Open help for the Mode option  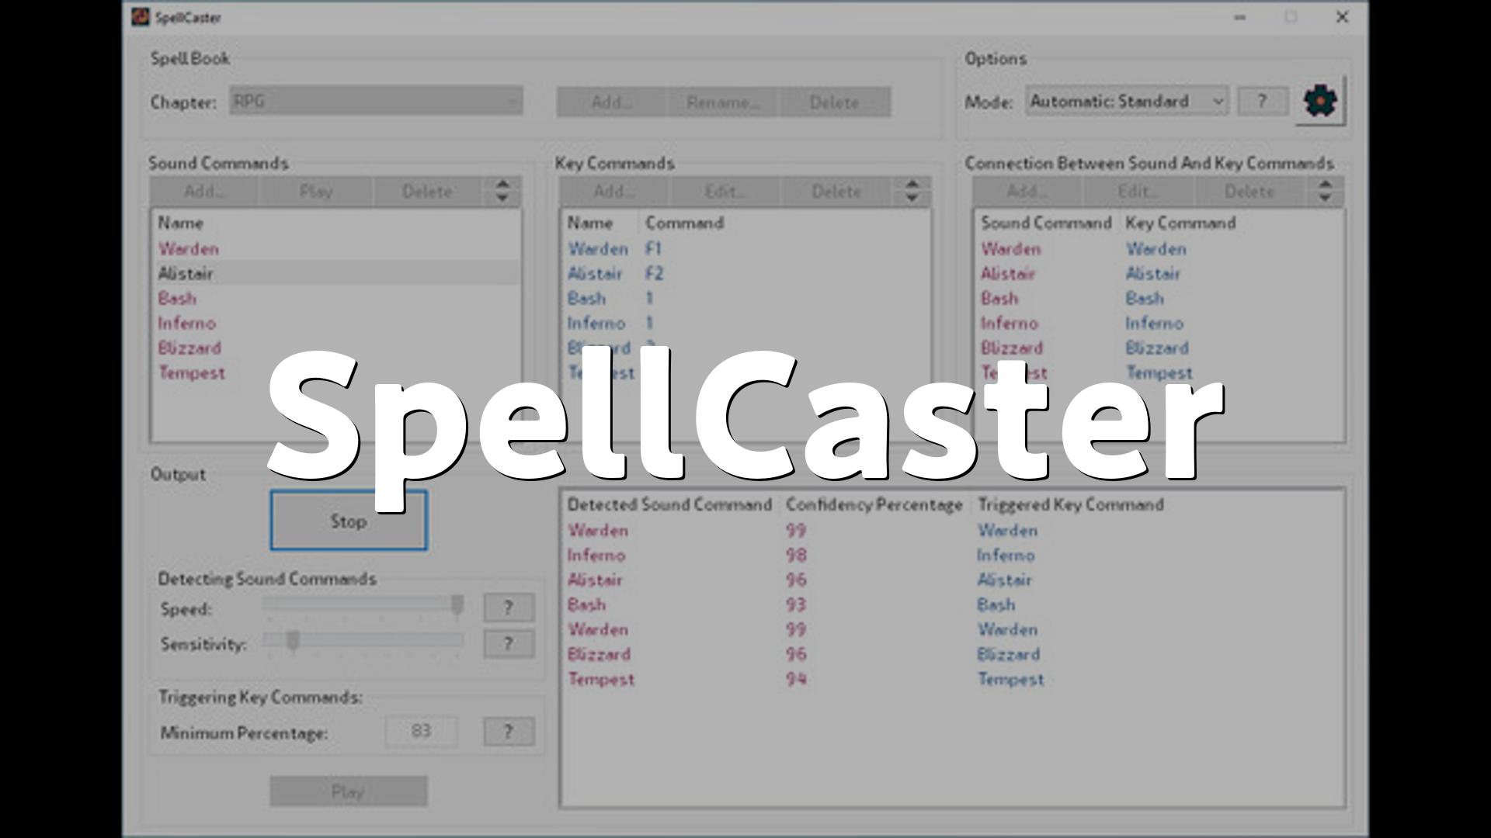pos(1262,101)
